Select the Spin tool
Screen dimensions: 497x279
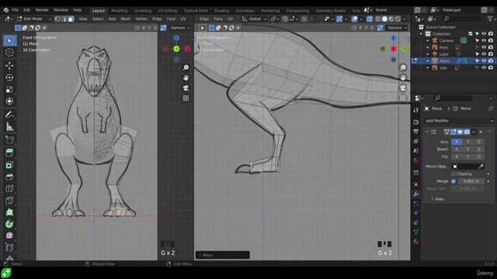[9, 224]
